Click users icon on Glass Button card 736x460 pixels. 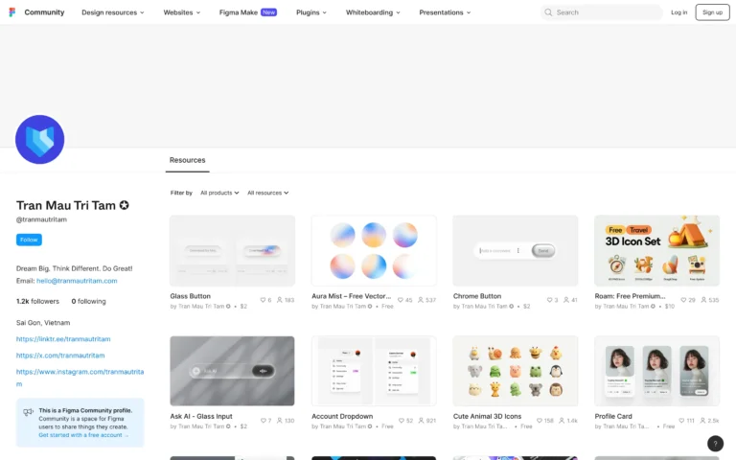[279, 300]
